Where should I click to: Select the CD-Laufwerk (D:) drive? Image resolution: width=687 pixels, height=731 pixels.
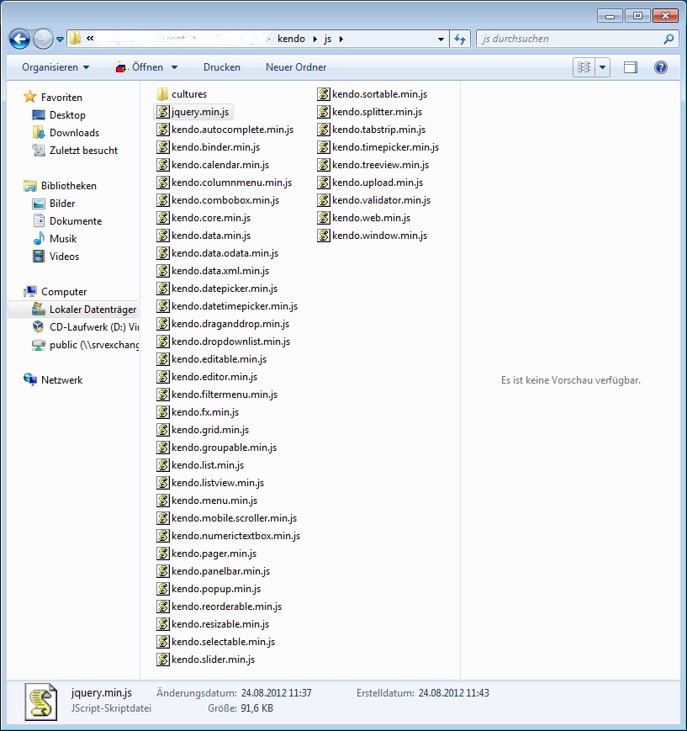[85, 327]
